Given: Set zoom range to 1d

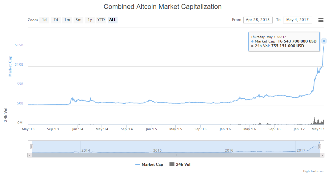Looking at the screenshot, I should click(44, 20).
